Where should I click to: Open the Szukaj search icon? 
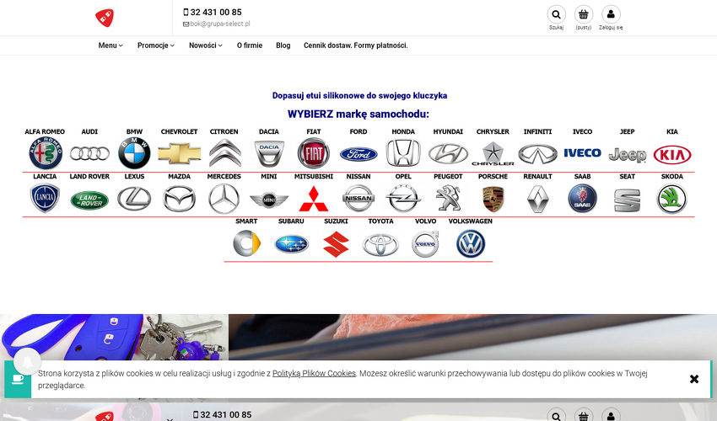[x=557, y=14]
